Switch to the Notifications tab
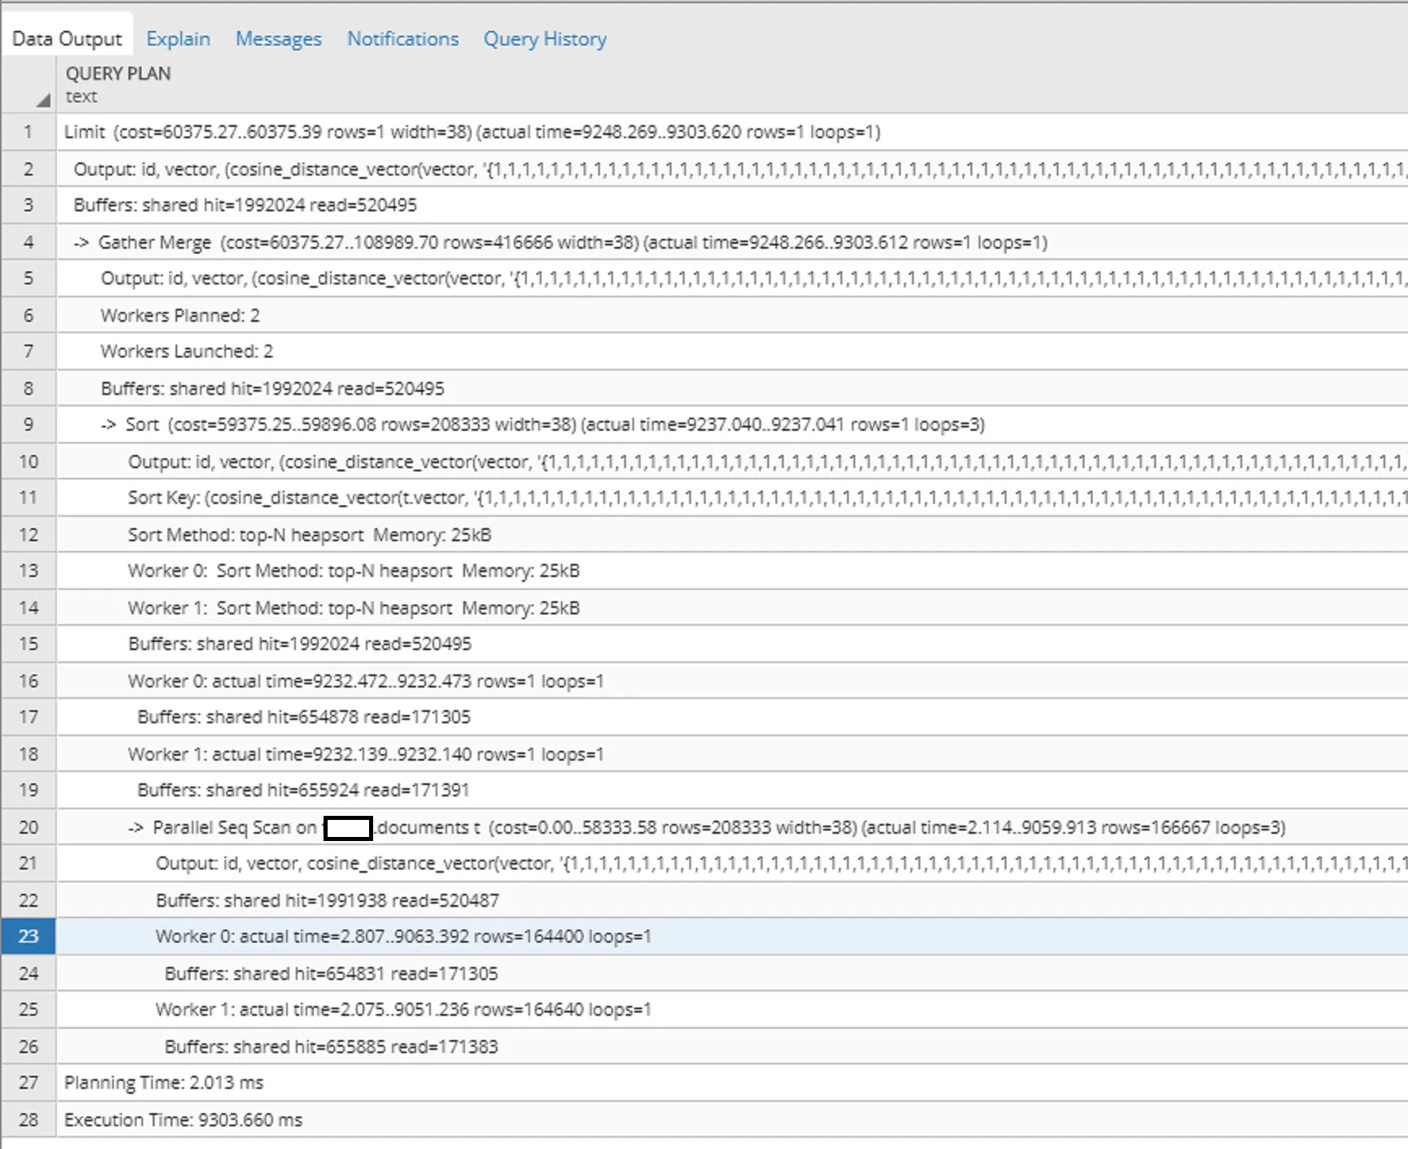 click(403, 38)
